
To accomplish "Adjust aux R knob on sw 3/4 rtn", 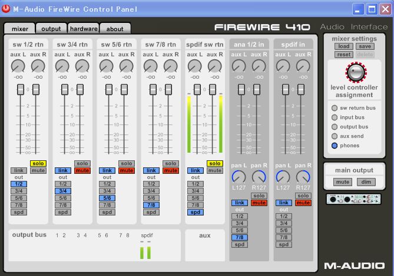I will click(82, 66).
